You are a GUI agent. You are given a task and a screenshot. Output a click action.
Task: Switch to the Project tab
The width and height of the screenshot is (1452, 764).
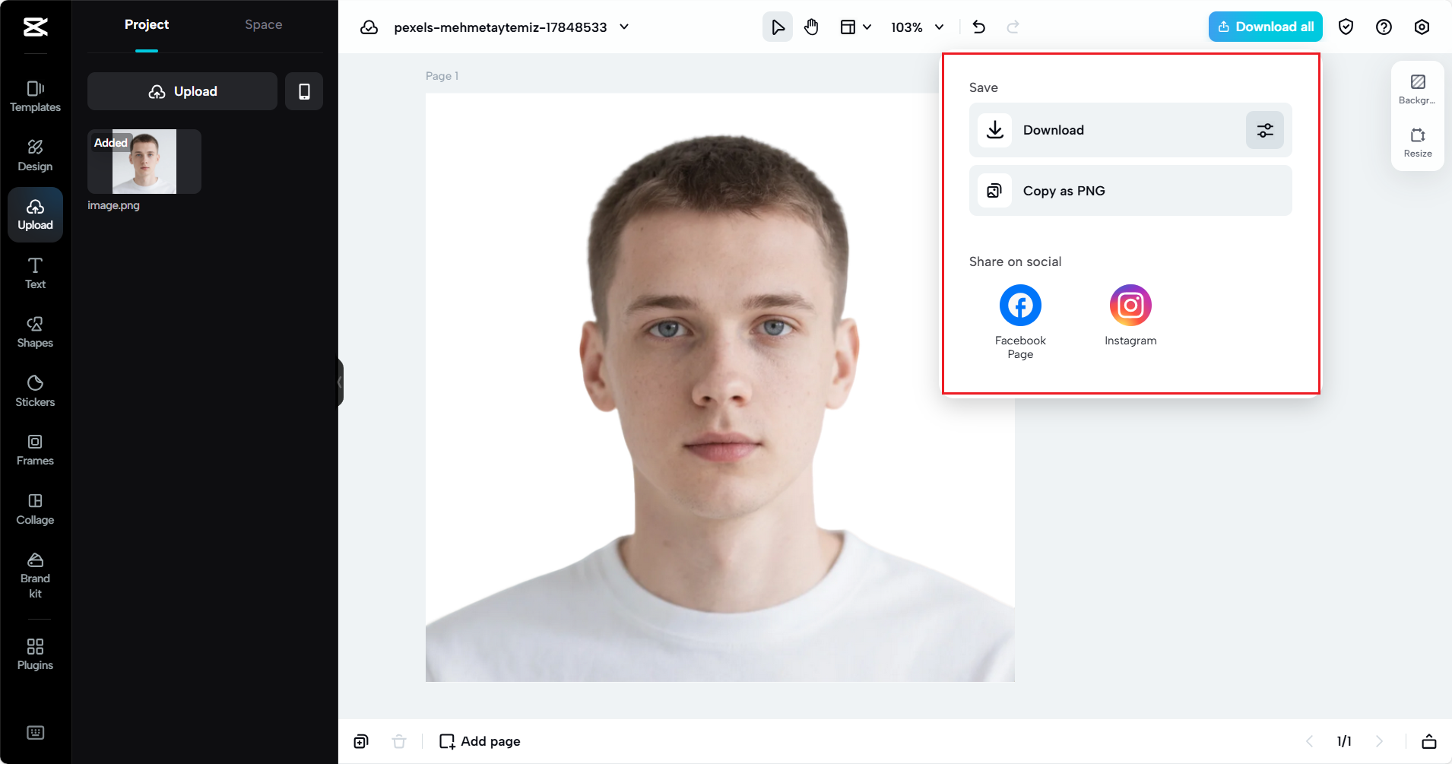[147, 24]
